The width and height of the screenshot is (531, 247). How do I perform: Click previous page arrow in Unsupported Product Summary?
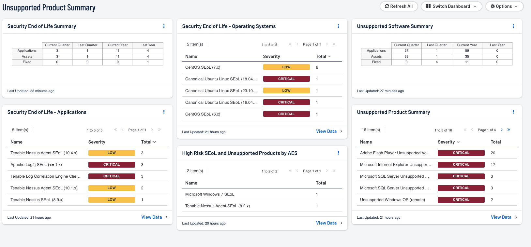[x=472, y=130]
